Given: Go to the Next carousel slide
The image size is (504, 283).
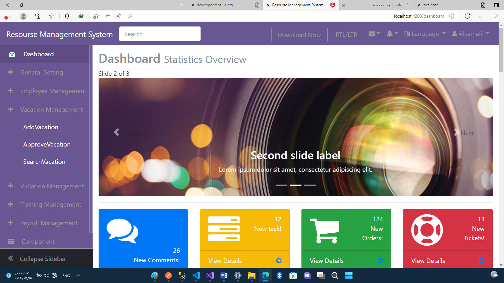Looking at the screenshot, I should pyautogui.click(x=463, y=133).
